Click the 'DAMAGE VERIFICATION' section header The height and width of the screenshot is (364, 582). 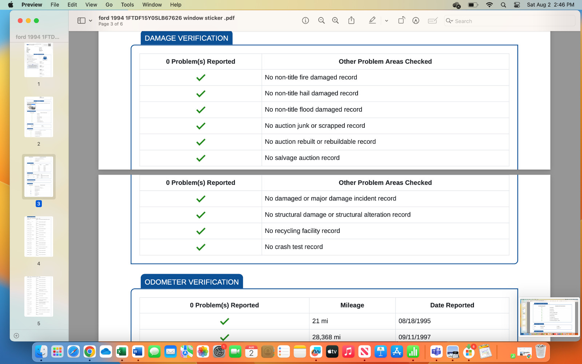tap(186, 38)
